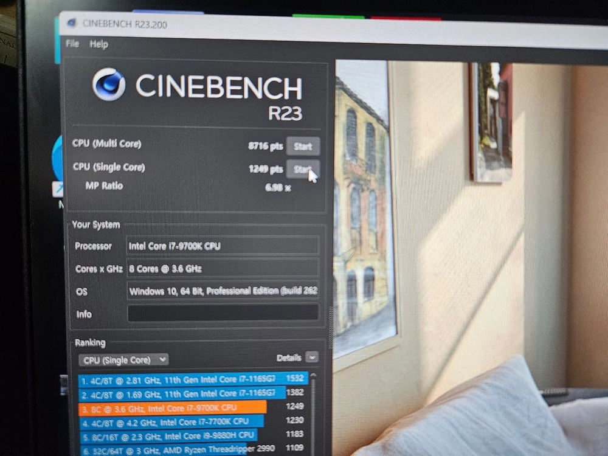Click the Details label in Ranking
This screenshot has width=608, height=456.
(x=289, y=358)
